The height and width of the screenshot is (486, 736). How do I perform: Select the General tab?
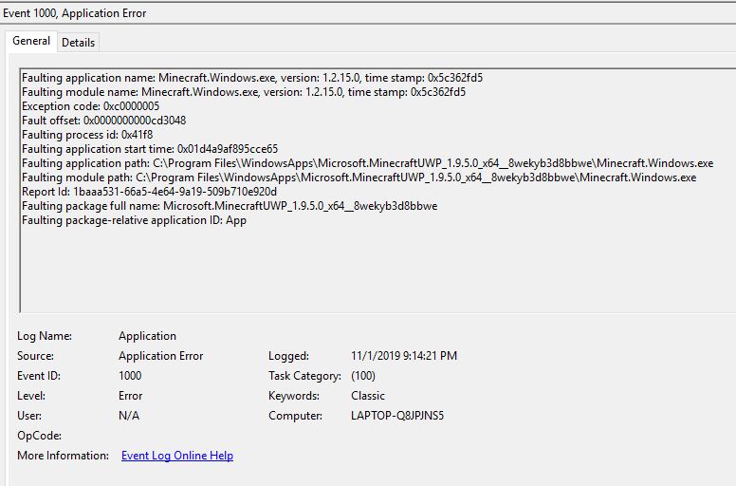click(31, 42)
